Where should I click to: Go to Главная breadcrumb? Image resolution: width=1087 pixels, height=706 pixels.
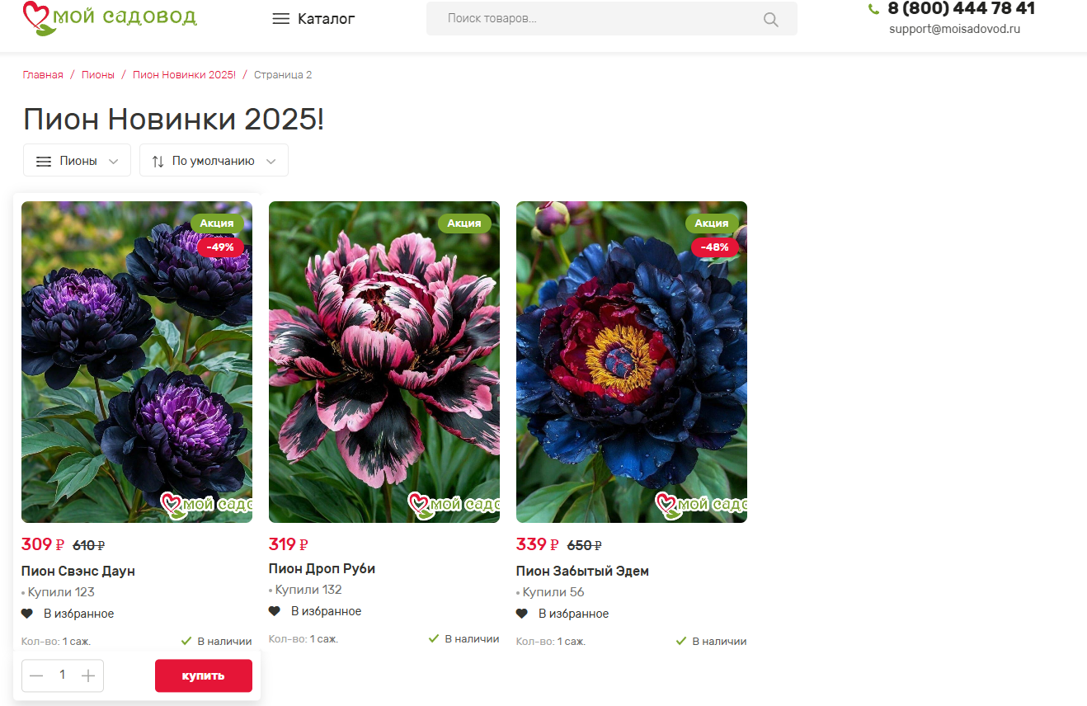43,75
